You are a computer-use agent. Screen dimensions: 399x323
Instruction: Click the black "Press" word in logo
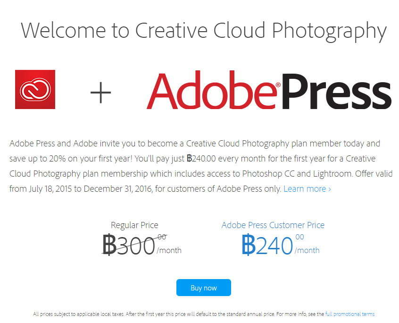(336, 91)
